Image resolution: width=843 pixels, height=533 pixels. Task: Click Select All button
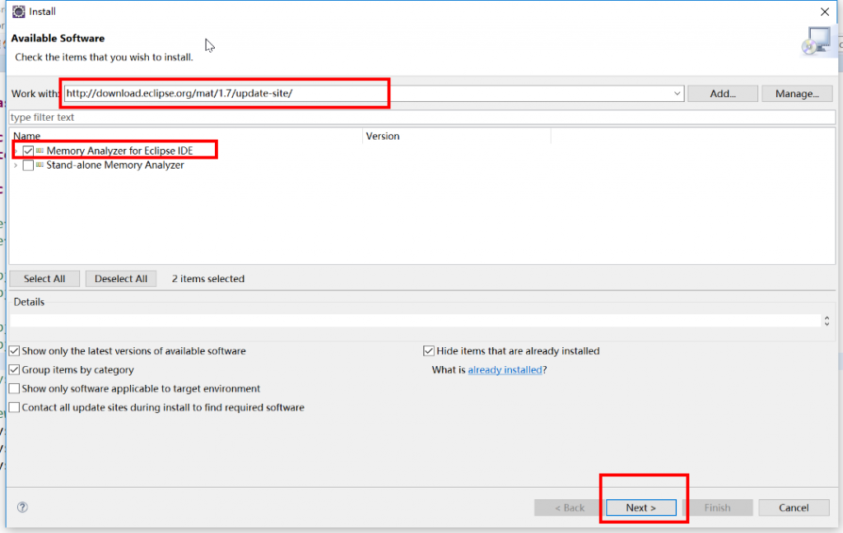click(x=44, y=279)
